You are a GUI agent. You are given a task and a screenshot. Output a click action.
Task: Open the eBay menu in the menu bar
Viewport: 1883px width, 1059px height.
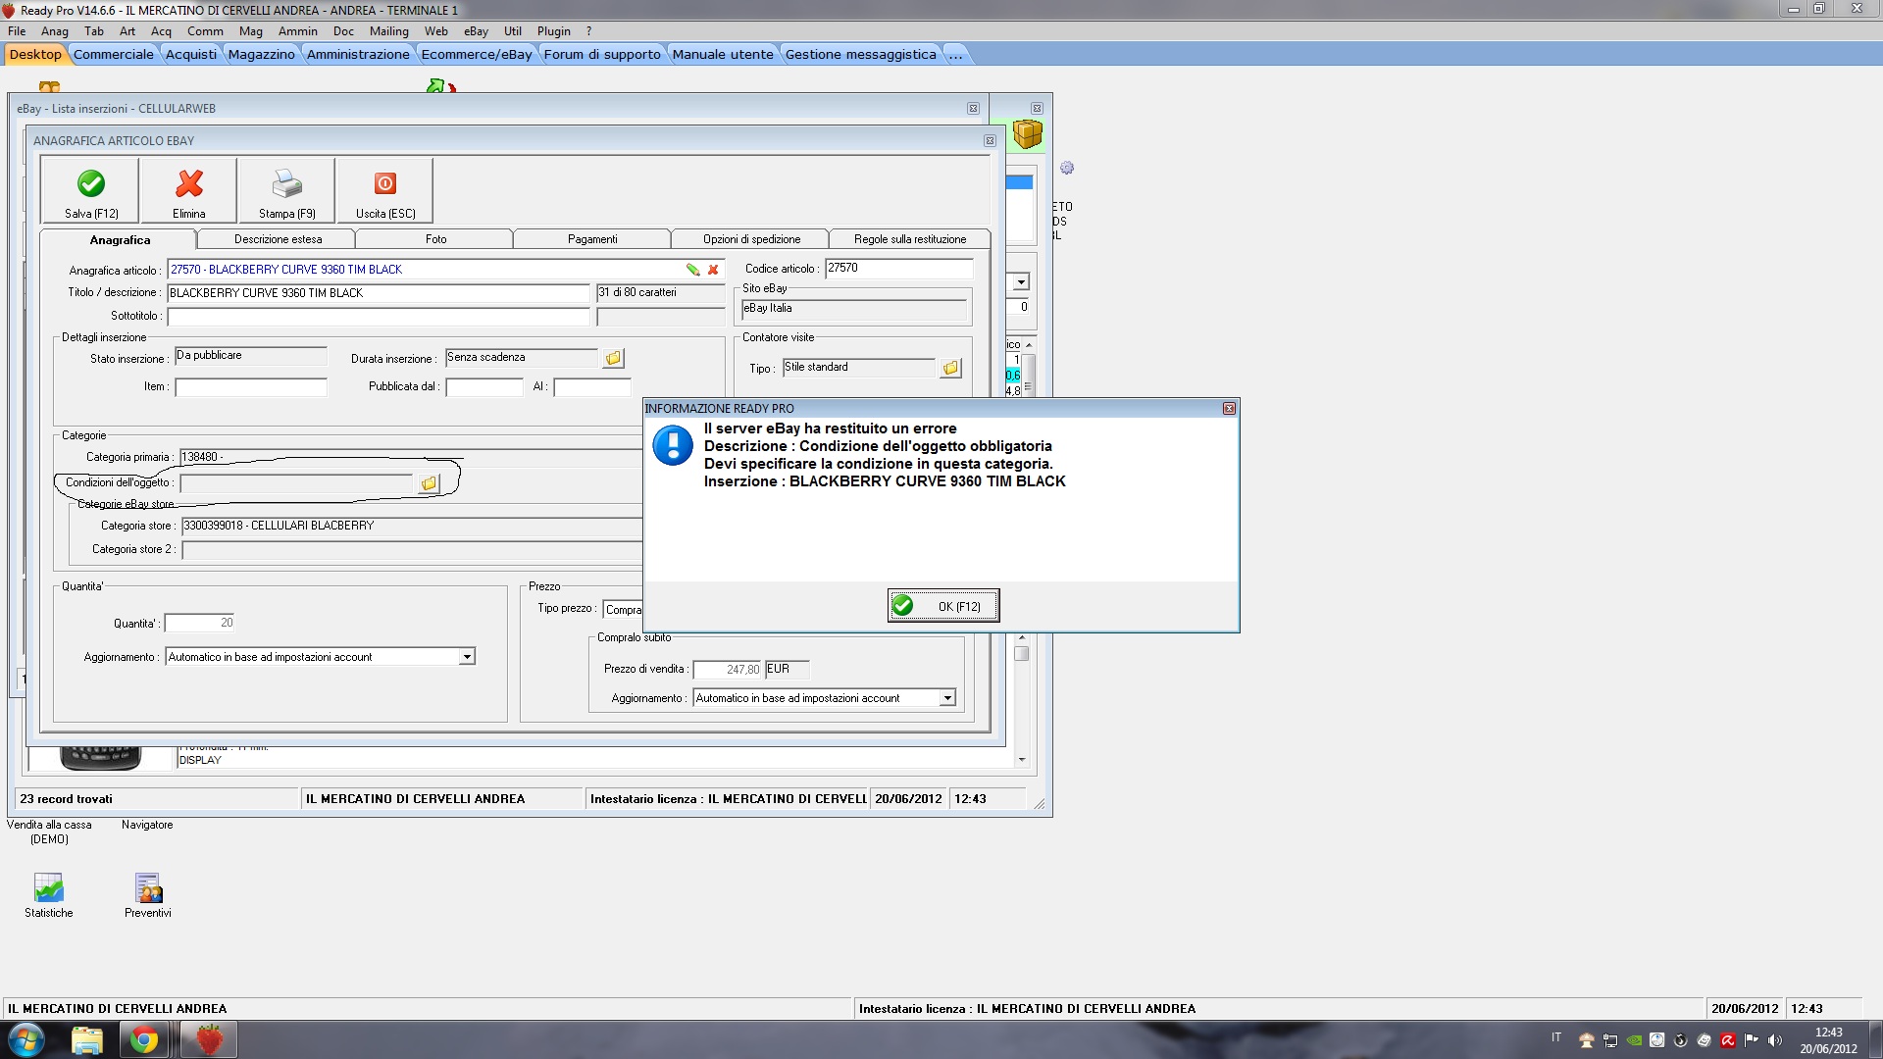point(476,31)
